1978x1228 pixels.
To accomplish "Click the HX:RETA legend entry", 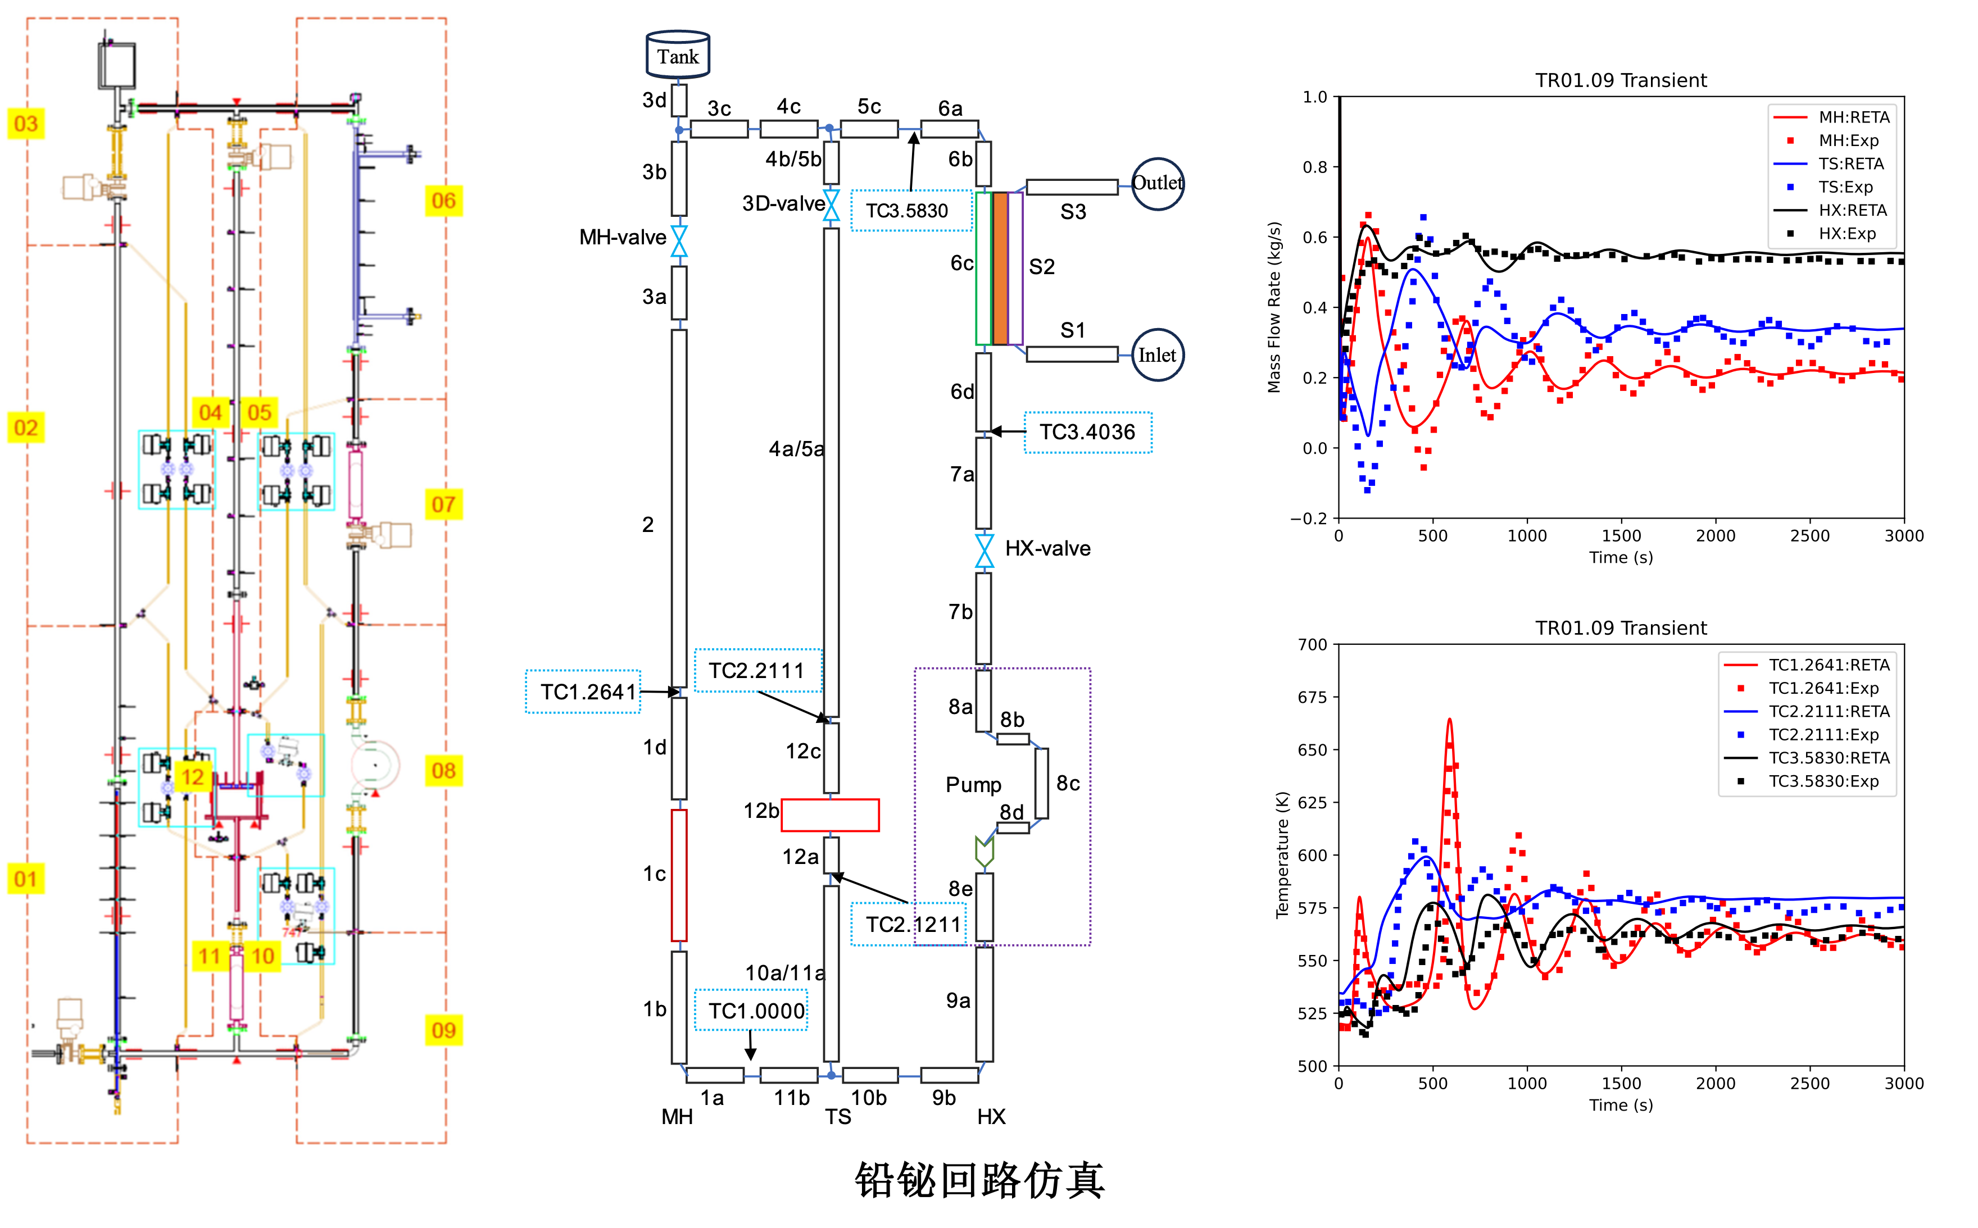I will (x=1831, y=210).
